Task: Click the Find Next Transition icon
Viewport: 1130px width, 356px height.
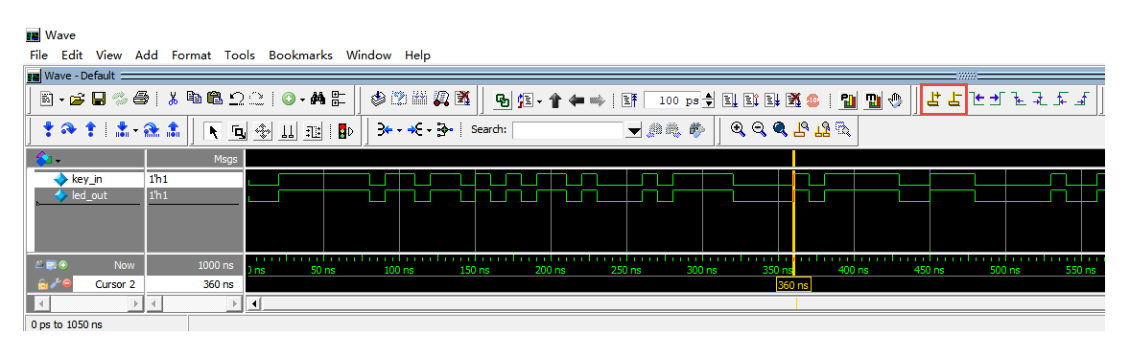Action: tap(999, 99)
